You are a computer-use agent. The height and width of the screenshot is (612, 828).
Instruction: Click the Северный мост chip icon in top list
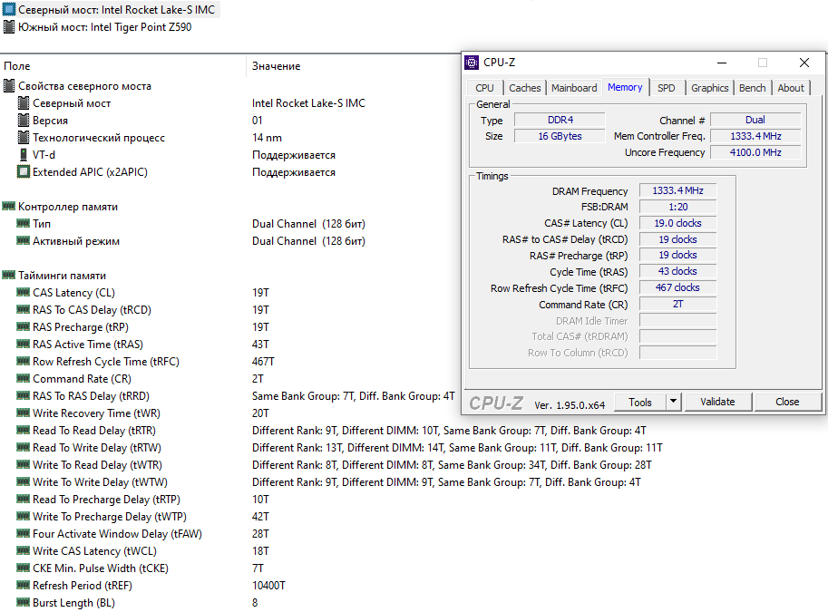(x=9, y=9)
